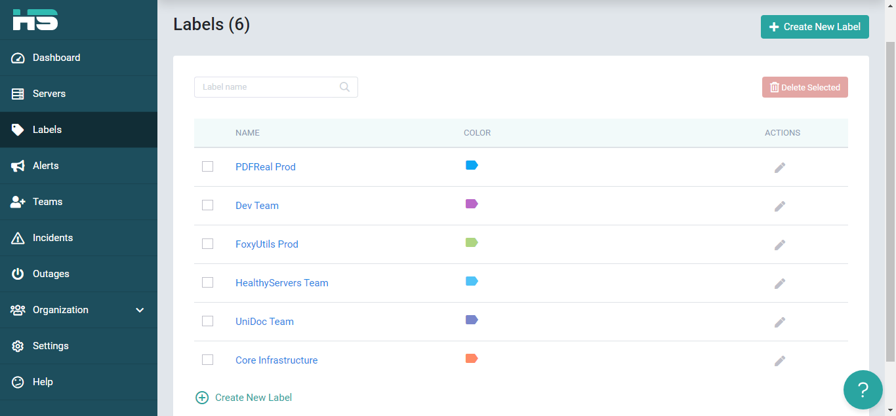Navigate to Teams in the sidebar
The height and width of the screenshot is (416, 896).
(79, 202)
